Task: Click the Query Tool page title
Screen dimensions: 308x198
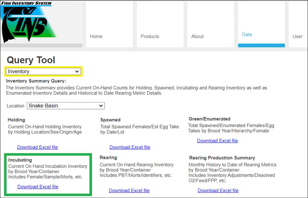Action: click(31, 60)
